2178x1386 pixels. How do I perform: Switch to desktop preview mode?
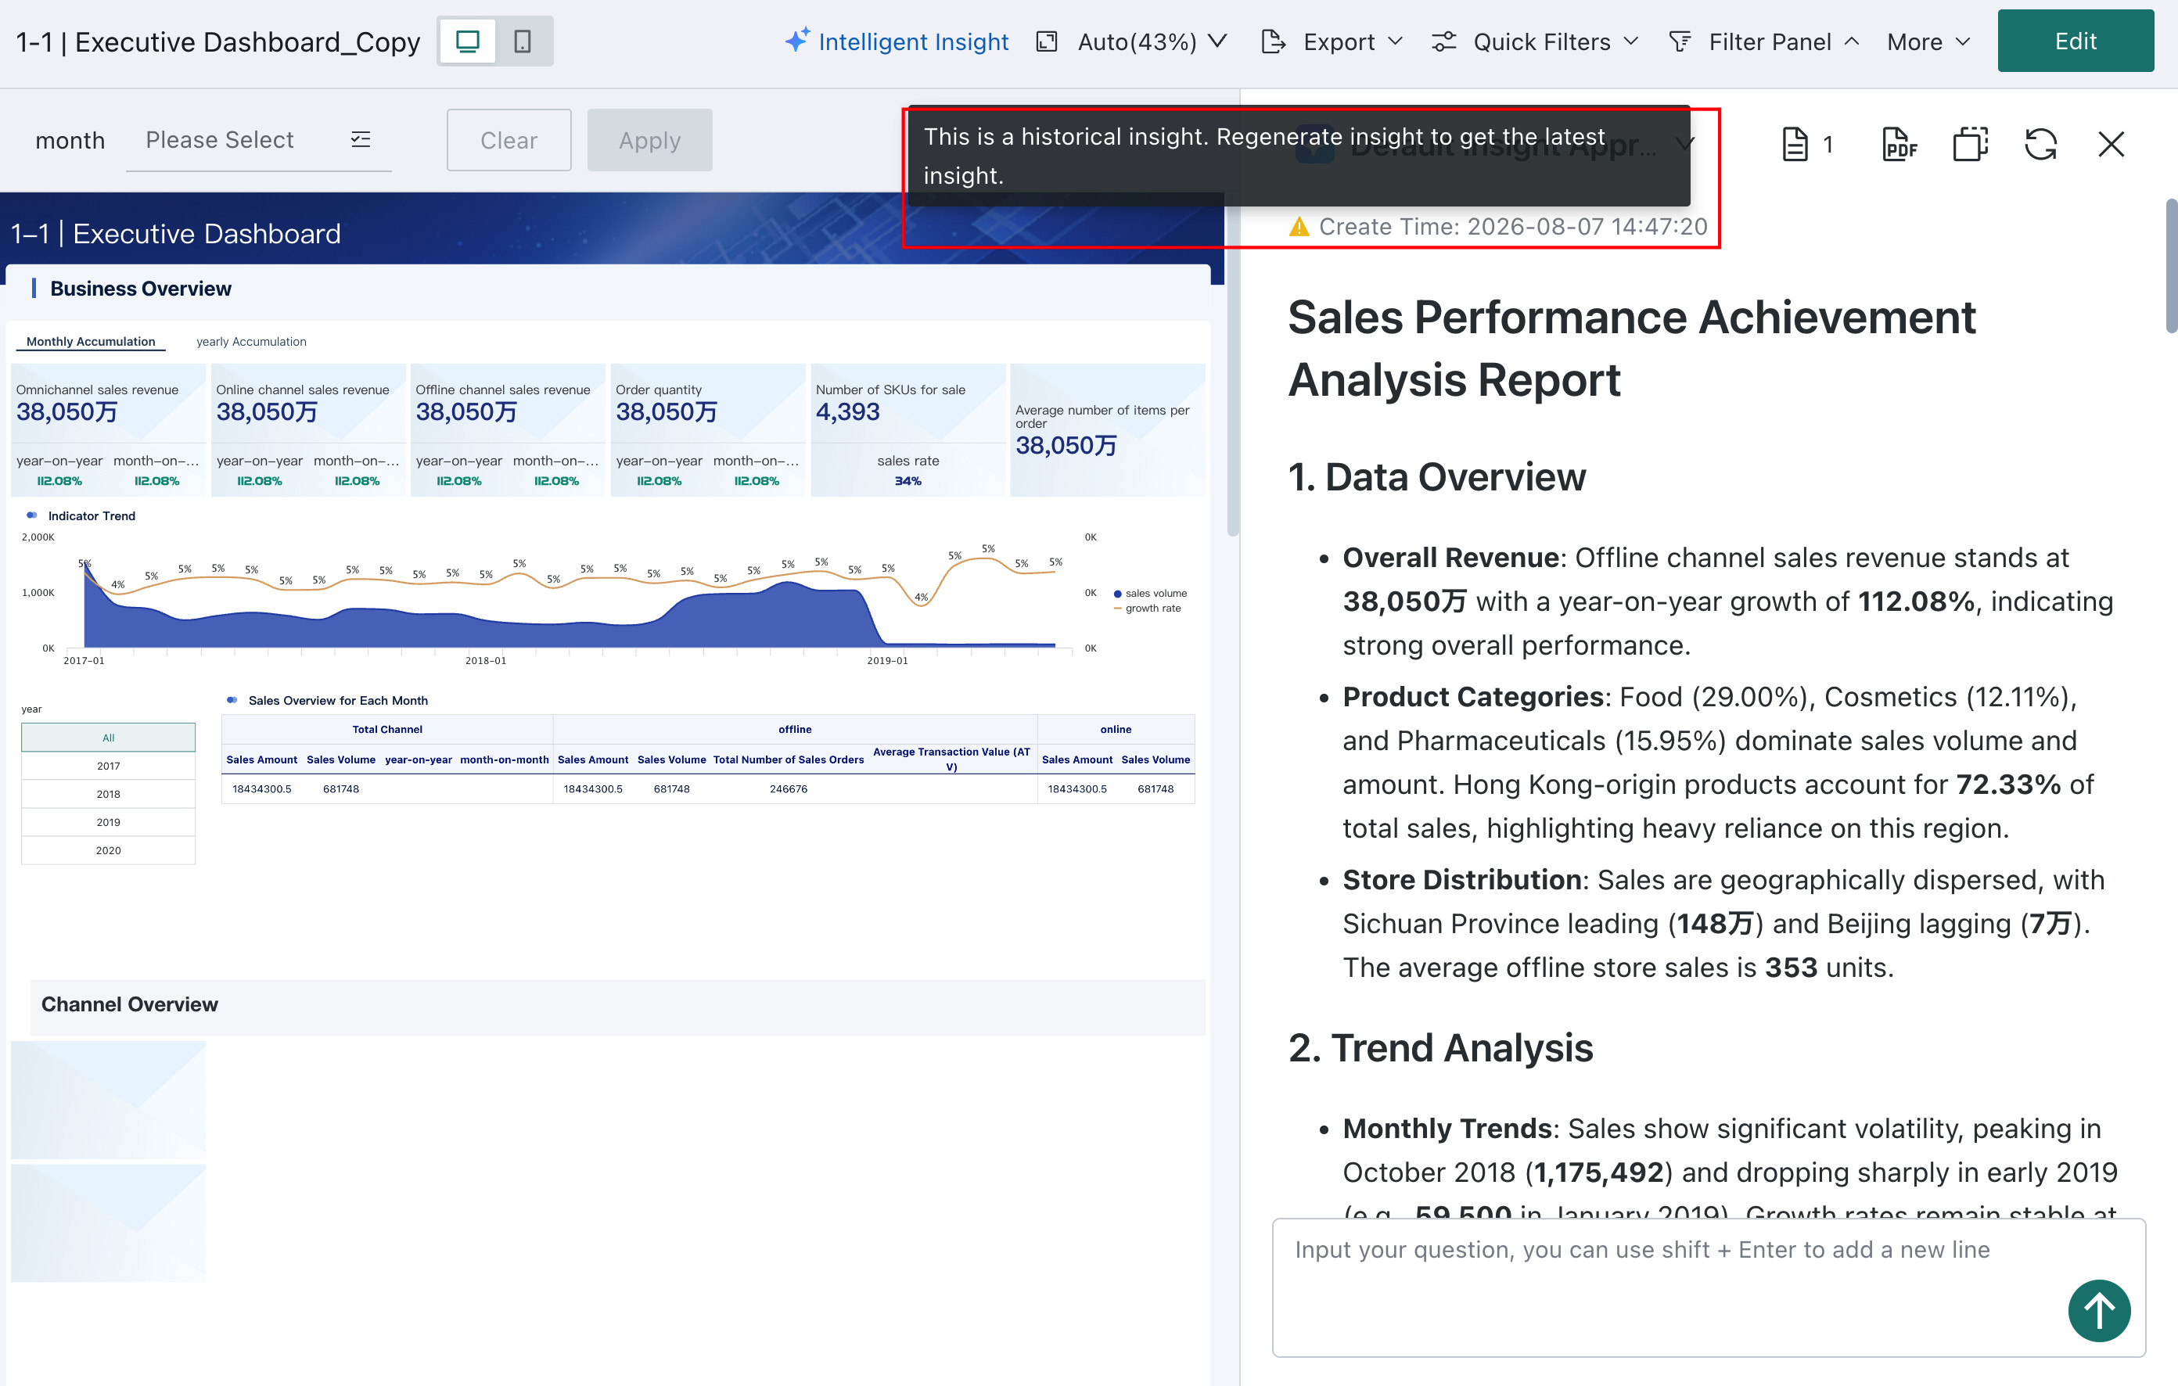click(468, 41)
